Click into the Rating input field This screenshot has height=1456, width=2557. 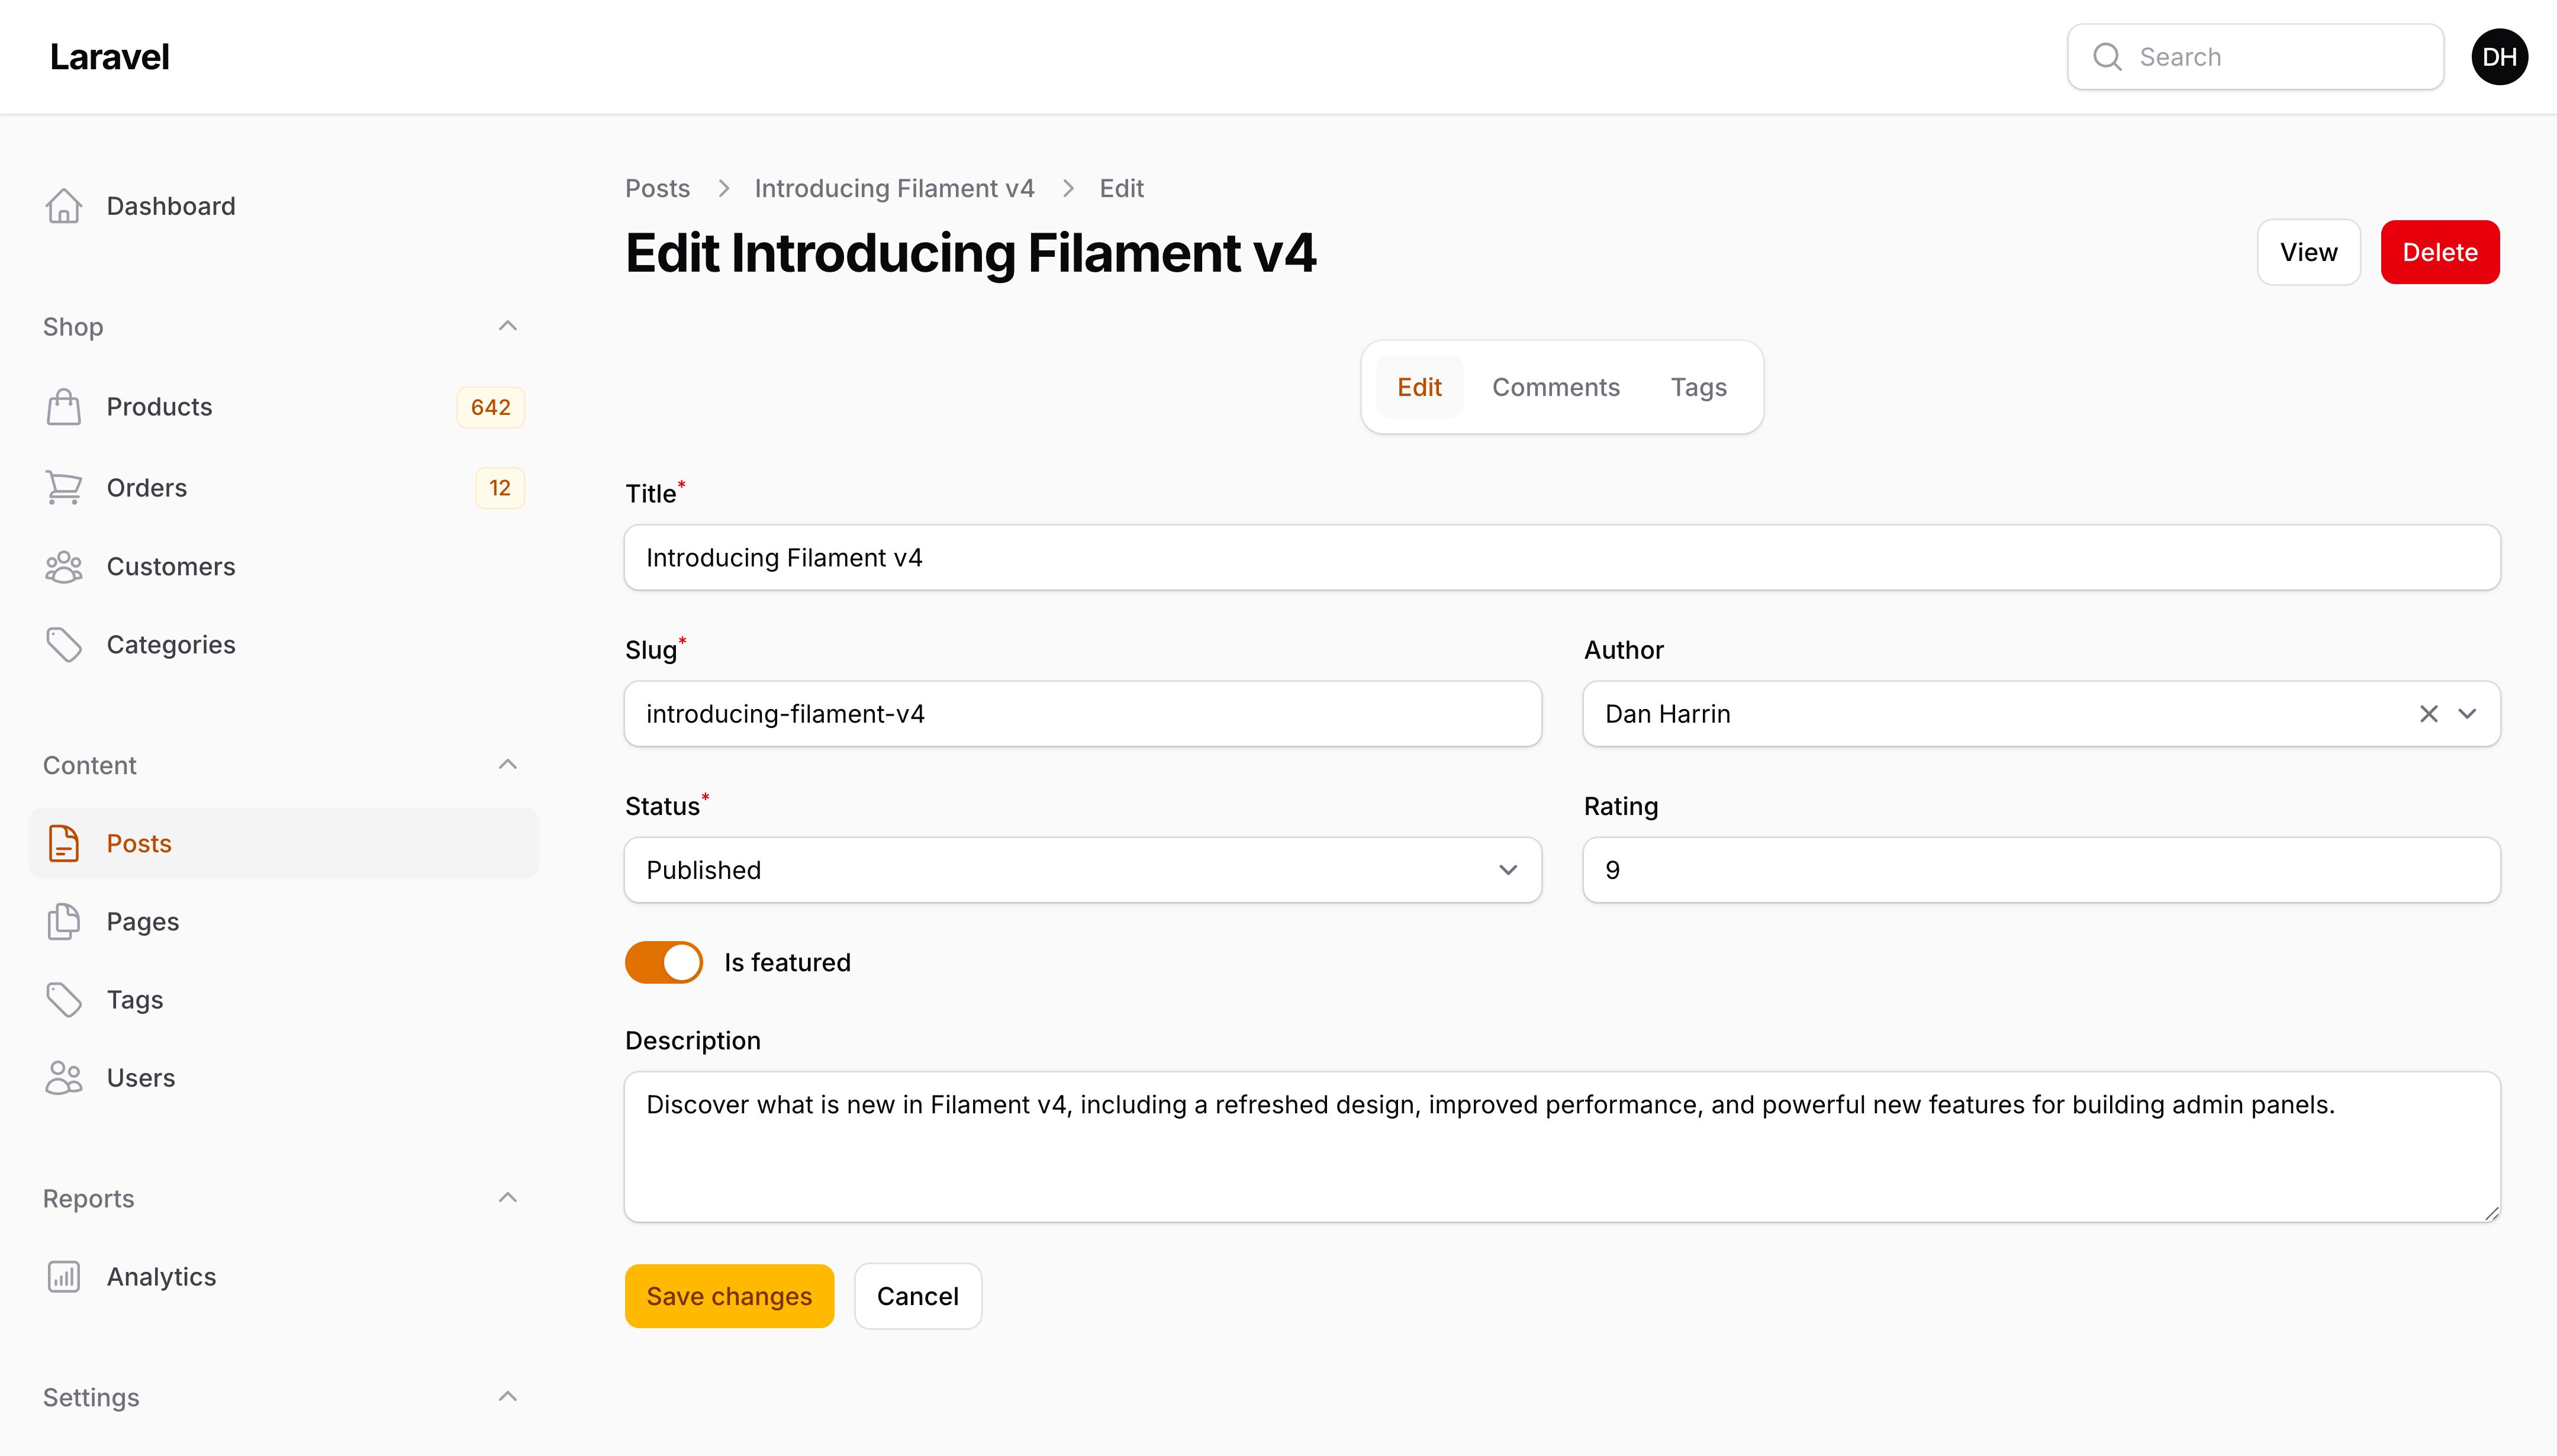pyautogui.click(x=2042, y=870)
